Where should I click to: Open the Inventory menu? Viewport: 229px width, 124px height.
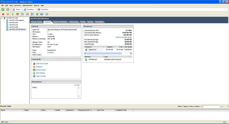pyautogui.click(x=18, y=5)
